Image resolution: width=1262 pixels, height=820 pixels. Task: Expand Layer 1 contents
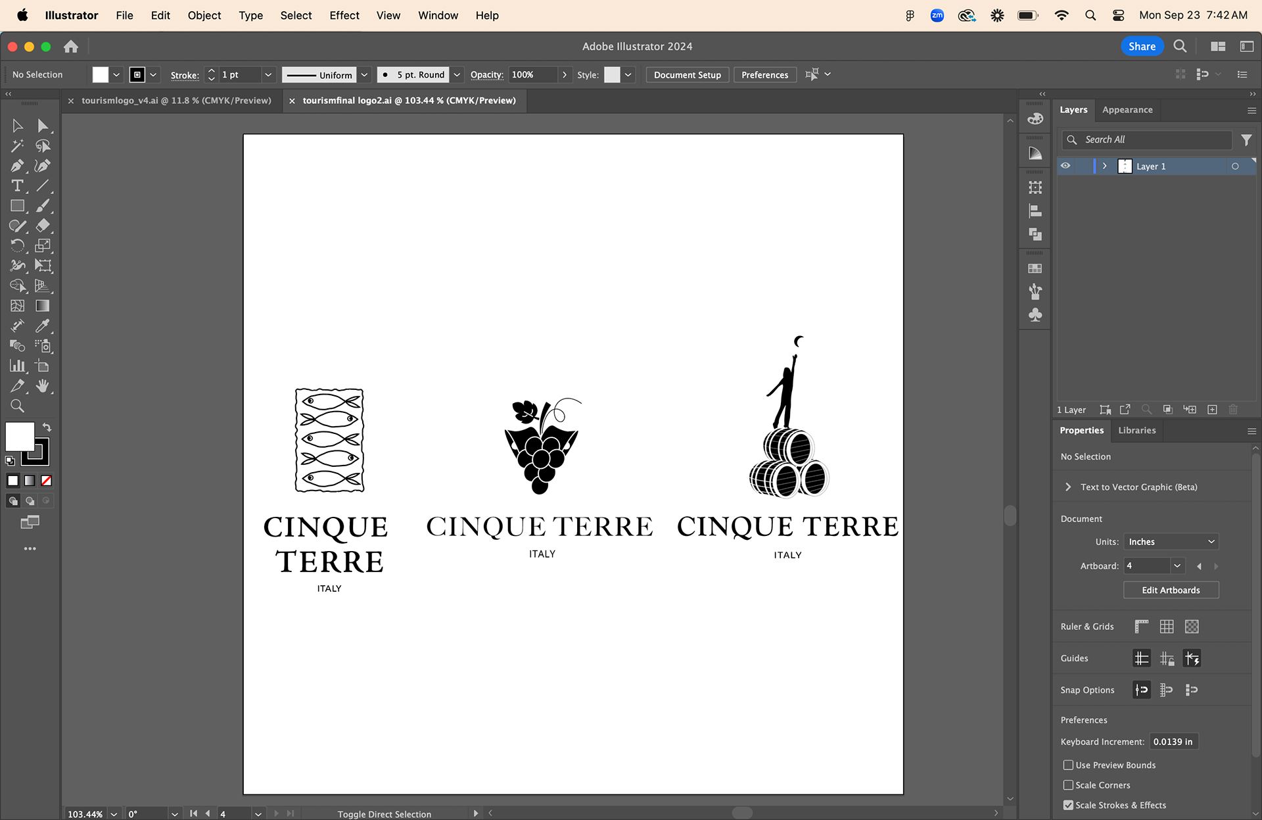coord(1105,166)
